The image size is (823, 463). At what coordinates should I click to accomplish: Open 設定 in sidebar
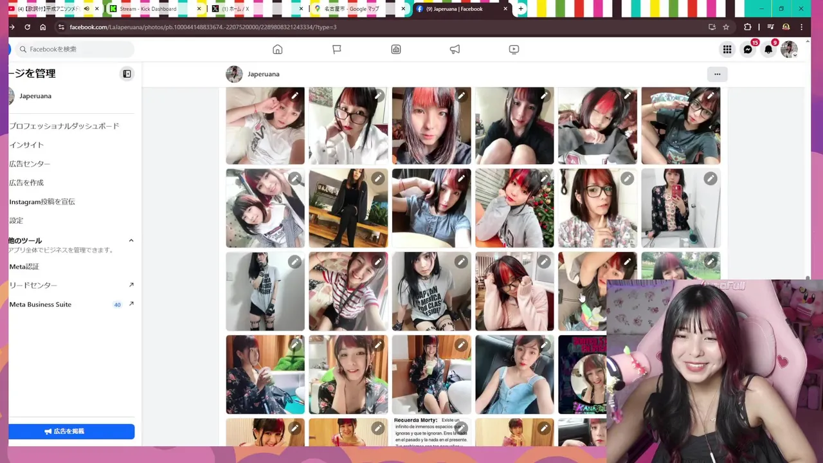pyautogui.click(x=16, y=221)
